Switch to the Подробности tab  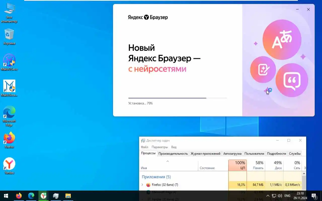tap(276, 154)
